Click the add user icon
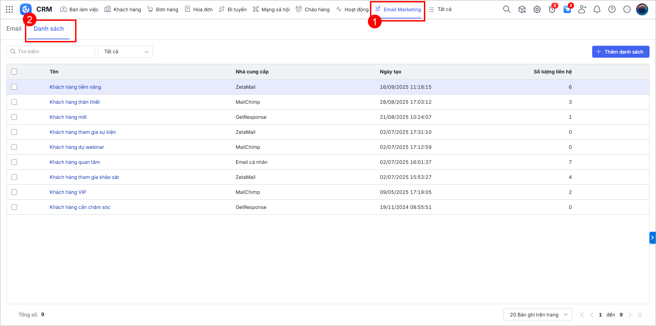Viewport: 656px width, 326px height. [x=582, y=10]
